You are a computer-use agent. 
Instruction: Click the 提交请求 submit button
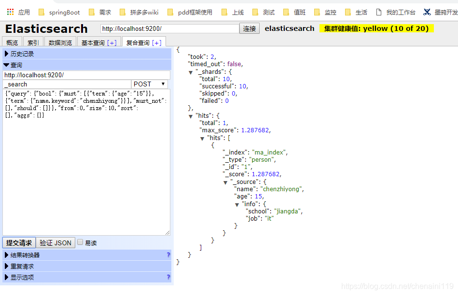19,243
